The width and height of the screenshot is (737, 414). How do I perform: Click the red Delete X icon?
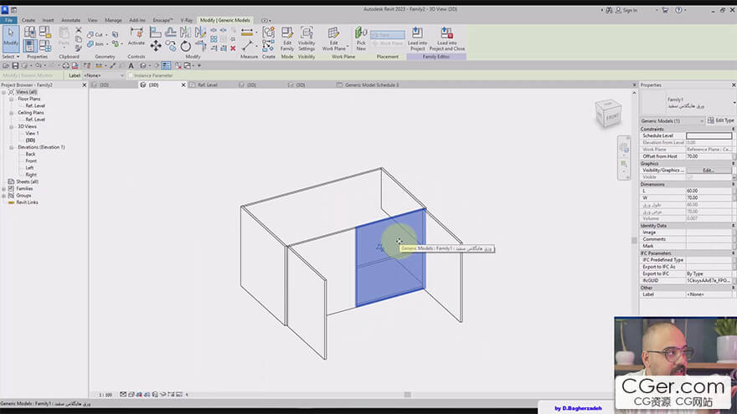[233, 48]
